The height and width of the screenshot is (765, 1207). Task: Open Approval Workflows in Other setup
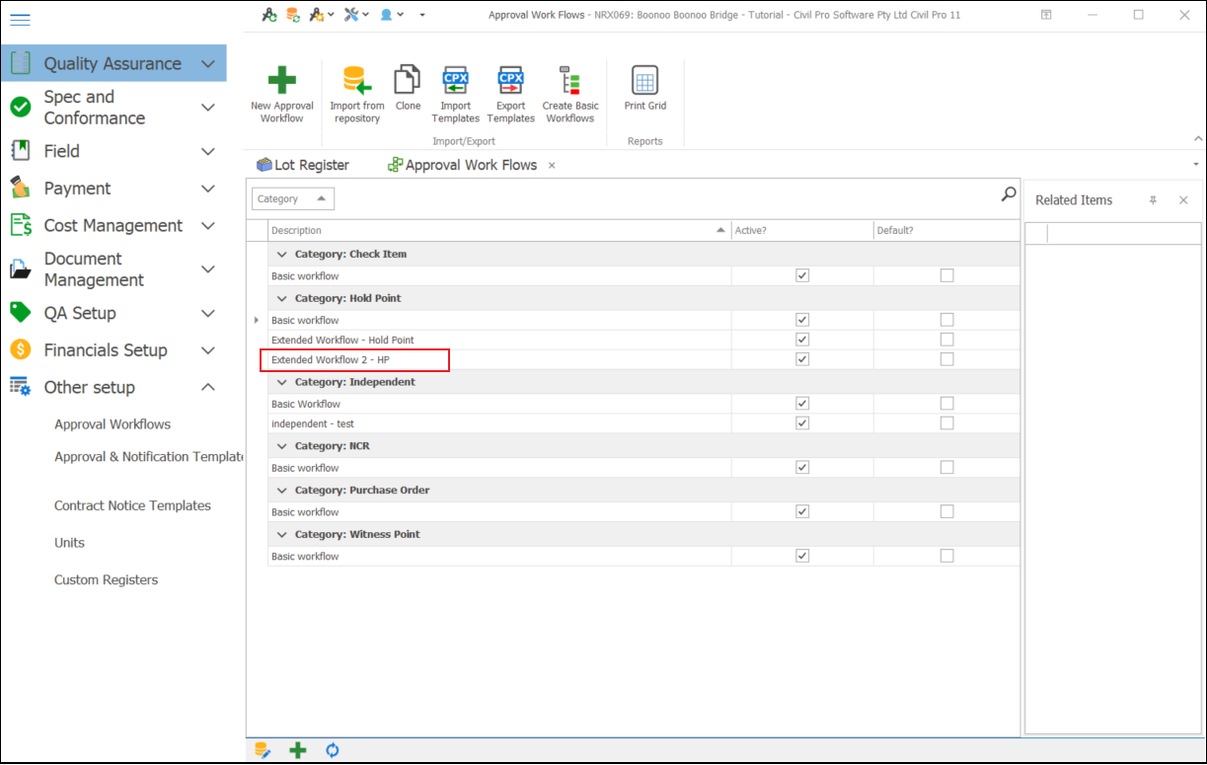coord(113,424)
